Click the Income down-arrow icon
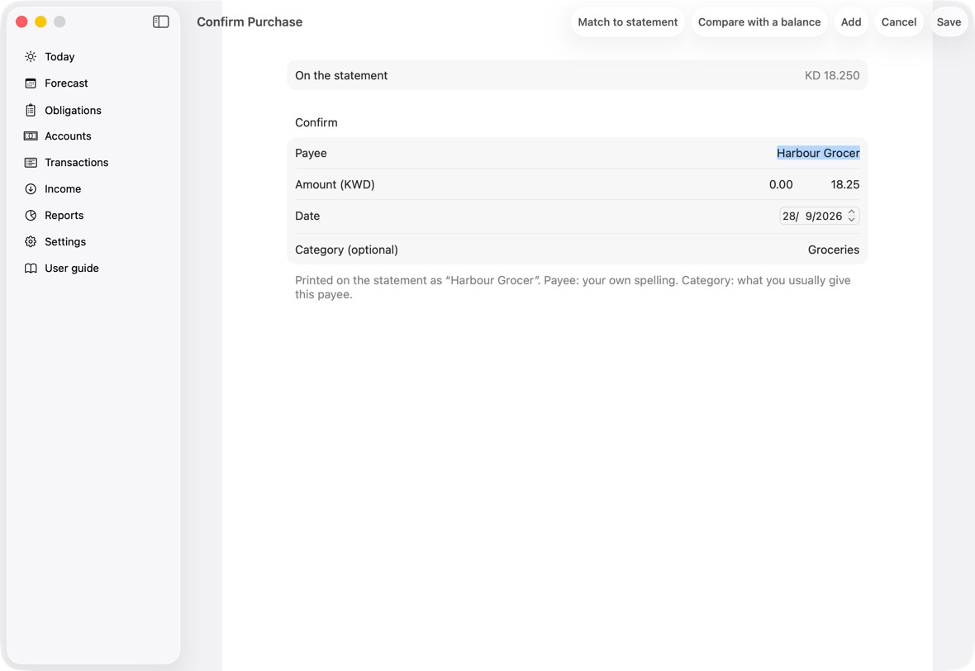This screenshot has width=975, height=671. [31, 189]
